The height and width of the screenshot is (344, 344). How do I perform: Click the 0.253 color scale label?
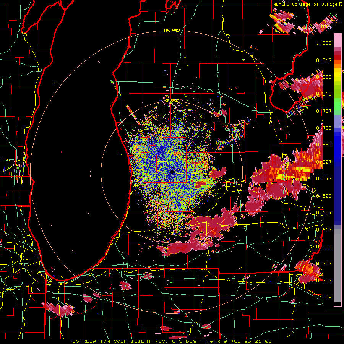coord(324,281)
